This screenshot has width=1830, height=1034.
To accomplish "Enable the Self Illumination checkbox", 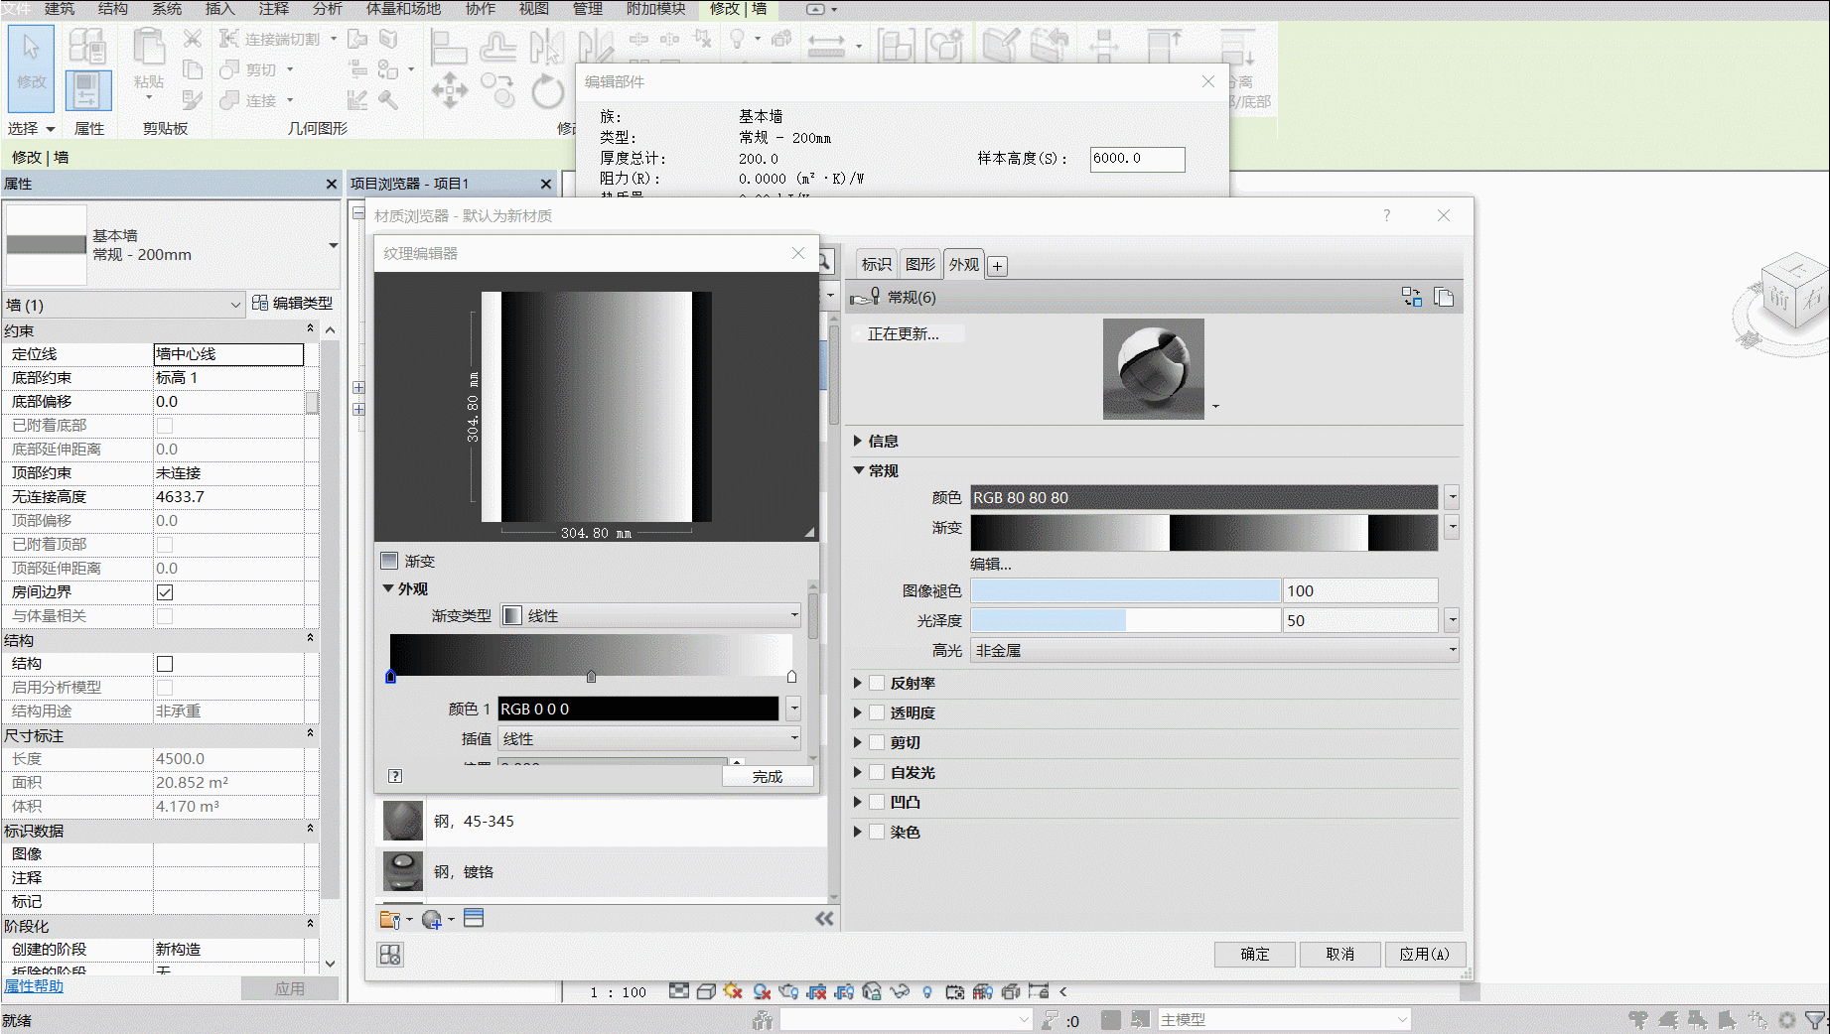I will 877,772.
